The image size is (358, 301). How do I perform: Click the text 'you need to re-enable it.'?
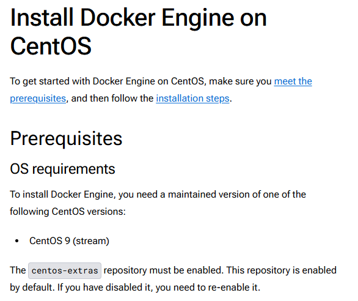click(x=208, y=288)
